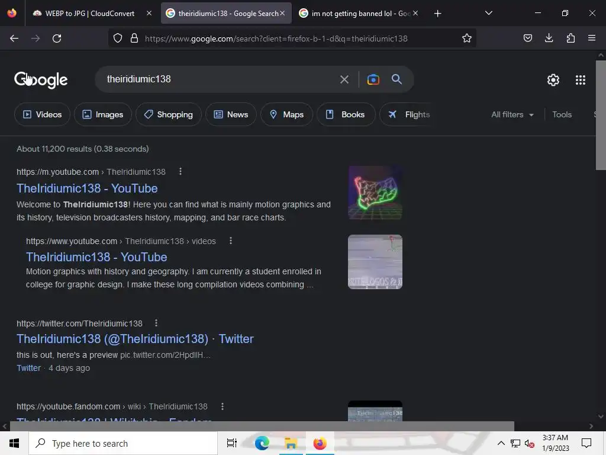Click the address bar URL
Viewport: 606px width, 455px height.
click(x=276, y=39)
